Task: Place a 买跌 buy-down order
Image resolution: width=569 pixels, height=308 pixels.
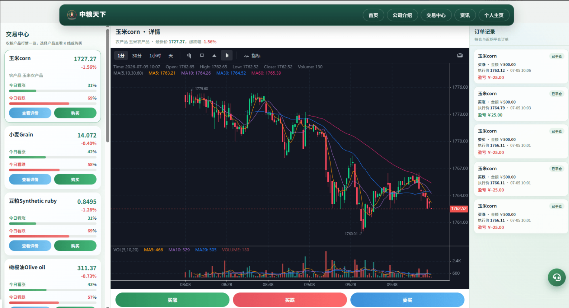Action: click(290, 300)
